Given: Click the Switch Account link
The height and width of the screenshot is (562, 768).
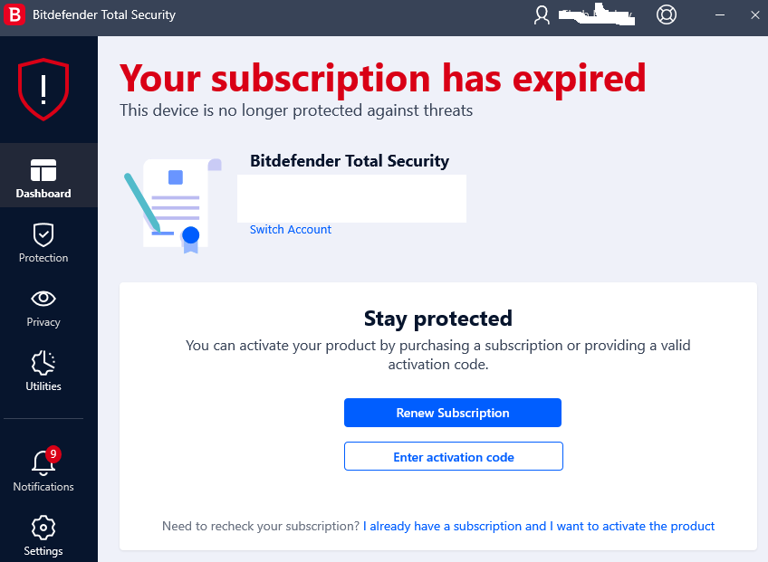Looking at the screenshot, I should click(291, 230).
